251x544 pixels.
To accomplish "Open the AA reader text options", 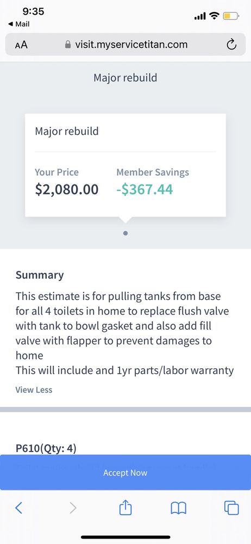I will 21,45.
